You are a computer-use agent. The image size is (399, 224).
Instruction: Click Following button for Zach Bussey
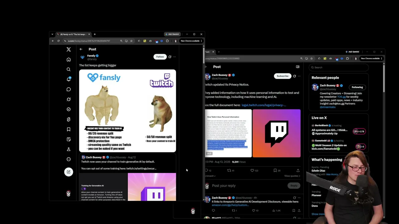click(x=357, y=87)
